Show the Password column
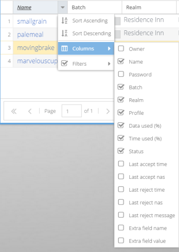 121,74
